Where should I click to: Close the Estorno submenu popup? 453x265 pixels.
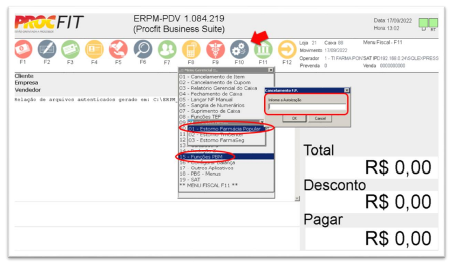(x=262, y=122)
